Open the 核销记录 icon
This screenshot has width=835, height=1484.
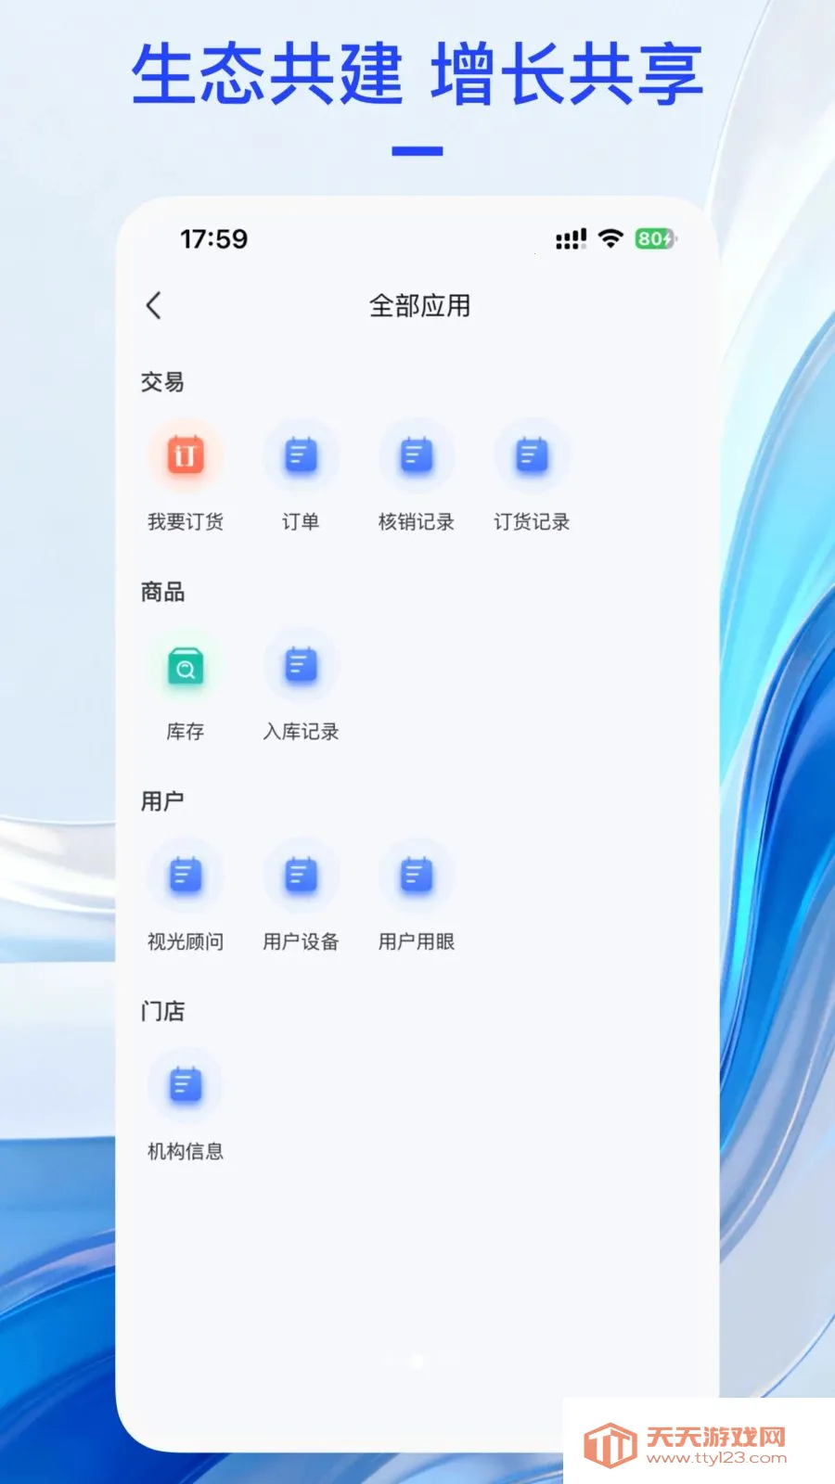point(416,455)
